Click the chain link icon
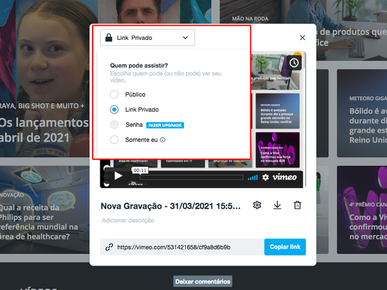This screenshot has width=387, height=290. click(109, 247)
